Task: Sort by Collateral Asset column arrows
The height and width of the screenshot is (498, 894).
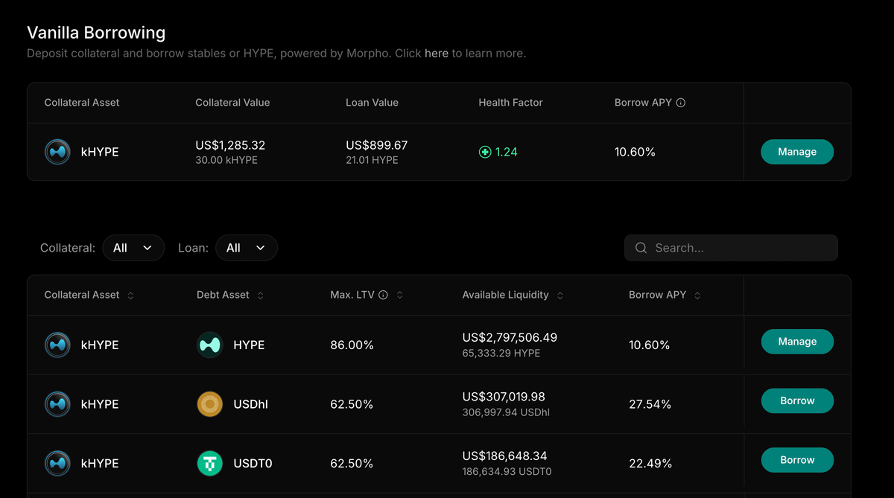Action: [x=131, y=296]
